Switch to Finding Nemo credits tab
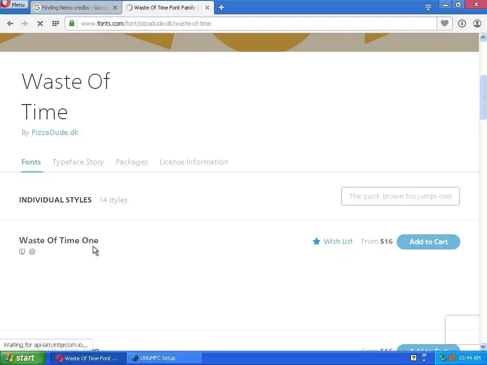 [x=74, y=8]
